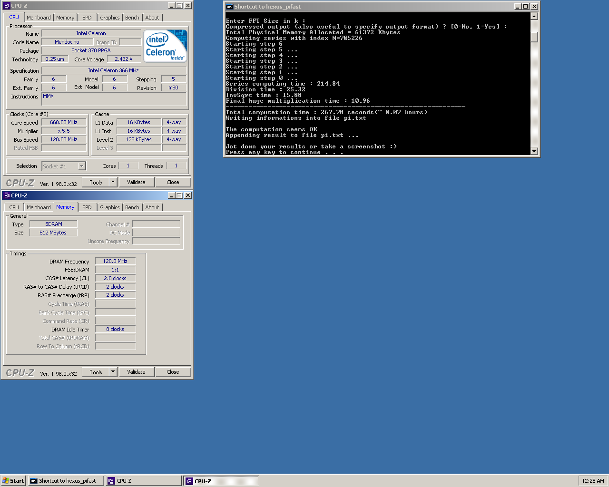Click the Level 2 cache size 128 KBytes

[138, 139]
